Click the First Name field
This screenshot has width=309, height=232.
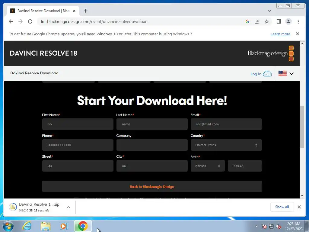78,124
